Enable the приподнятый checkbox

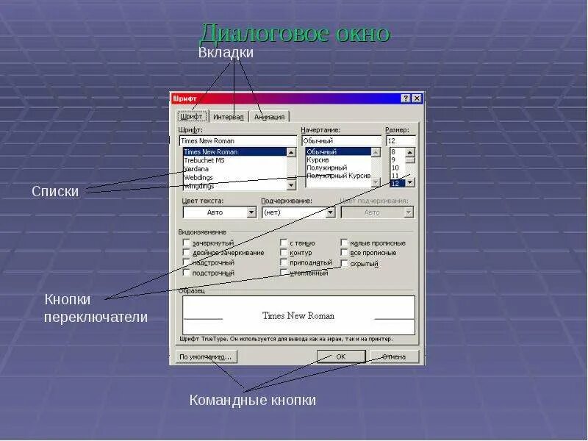click(284, 262)
